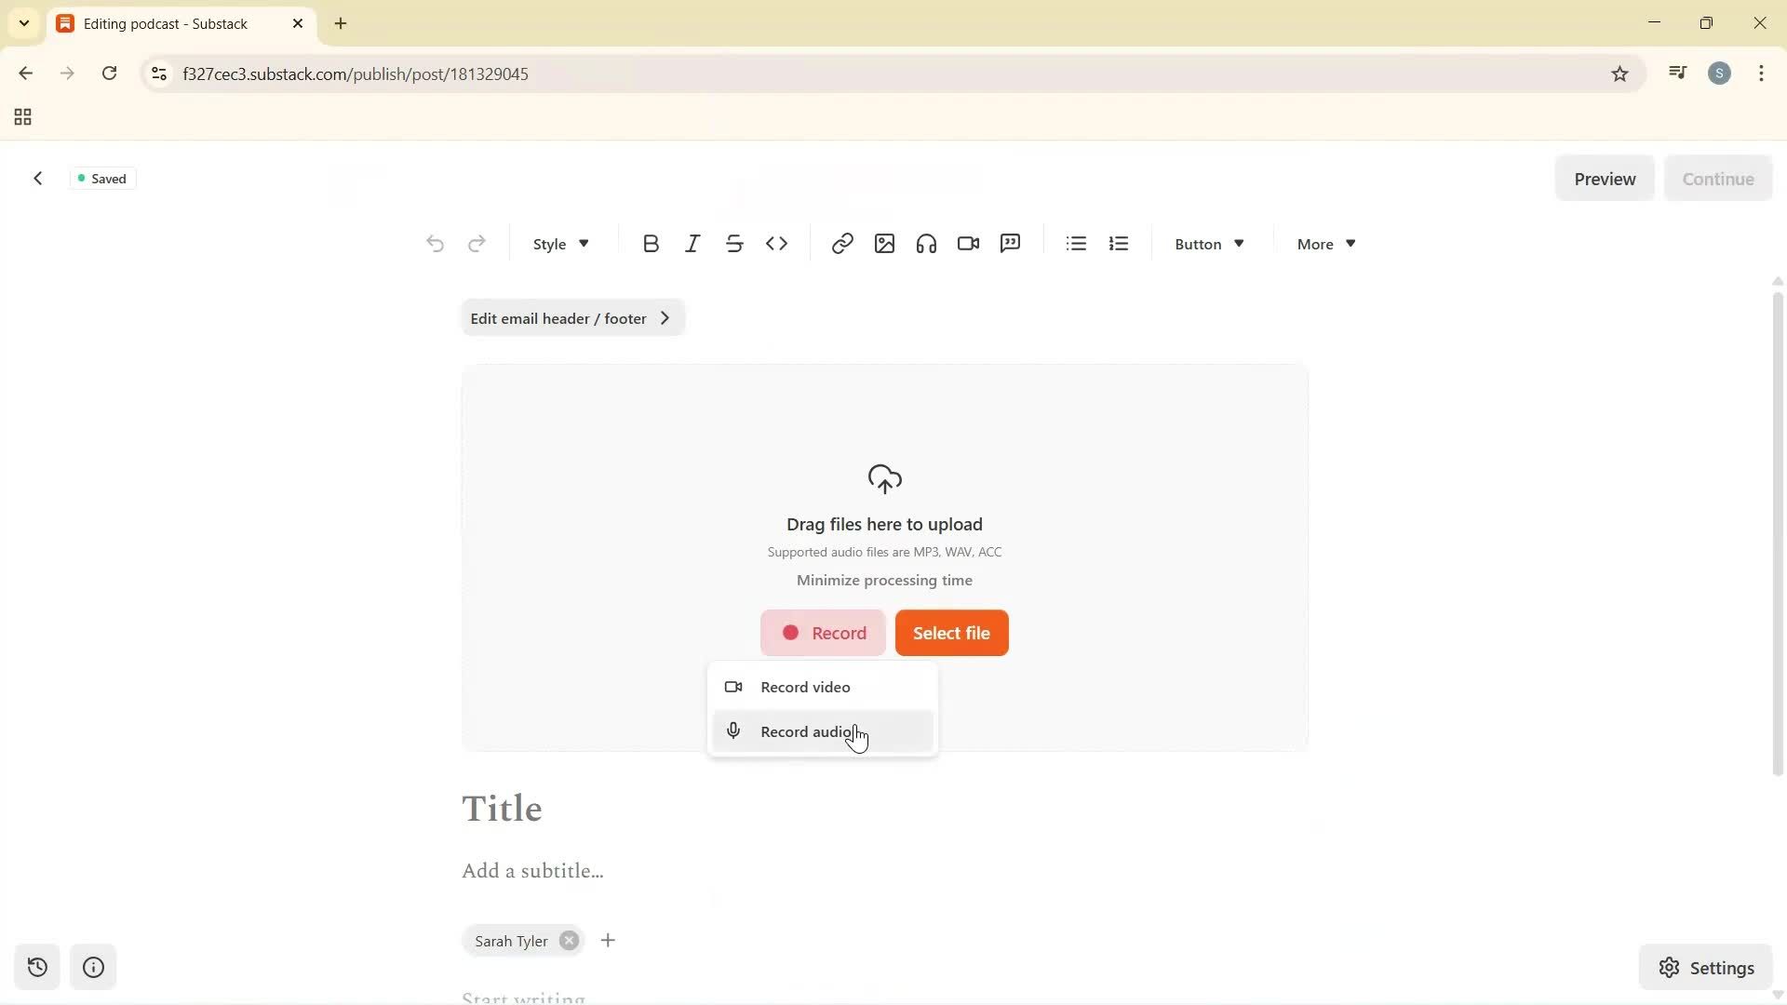Toggle strikethrough formatting
This screenshot has width=1787, height=1005.
[x=734, y=243]
